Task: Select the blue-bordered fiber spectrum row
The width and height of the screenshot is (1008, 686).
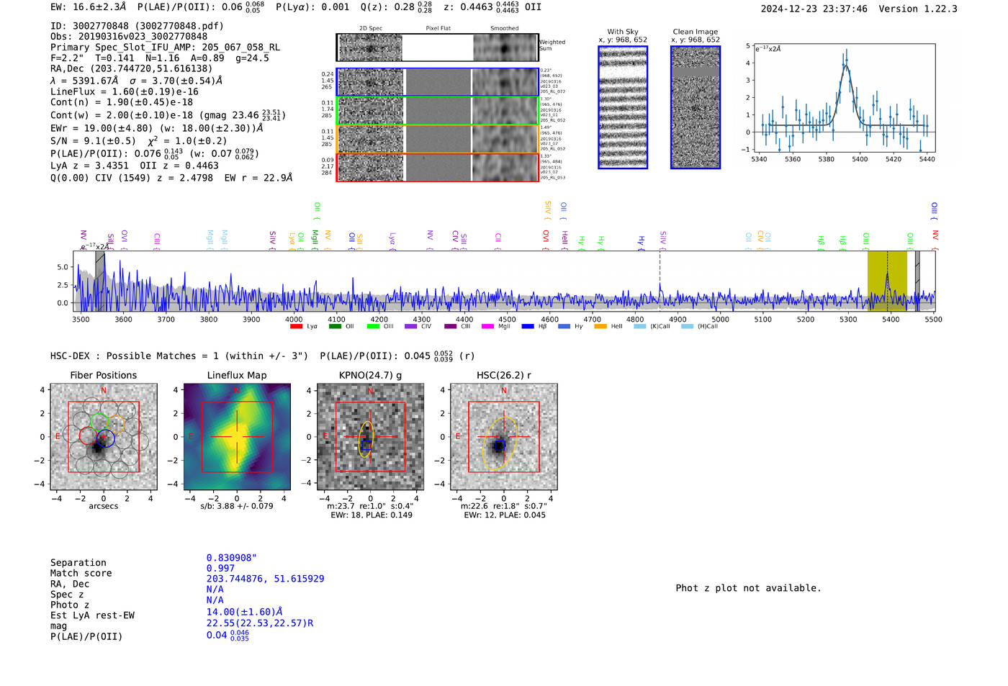Action: point(438,82)
